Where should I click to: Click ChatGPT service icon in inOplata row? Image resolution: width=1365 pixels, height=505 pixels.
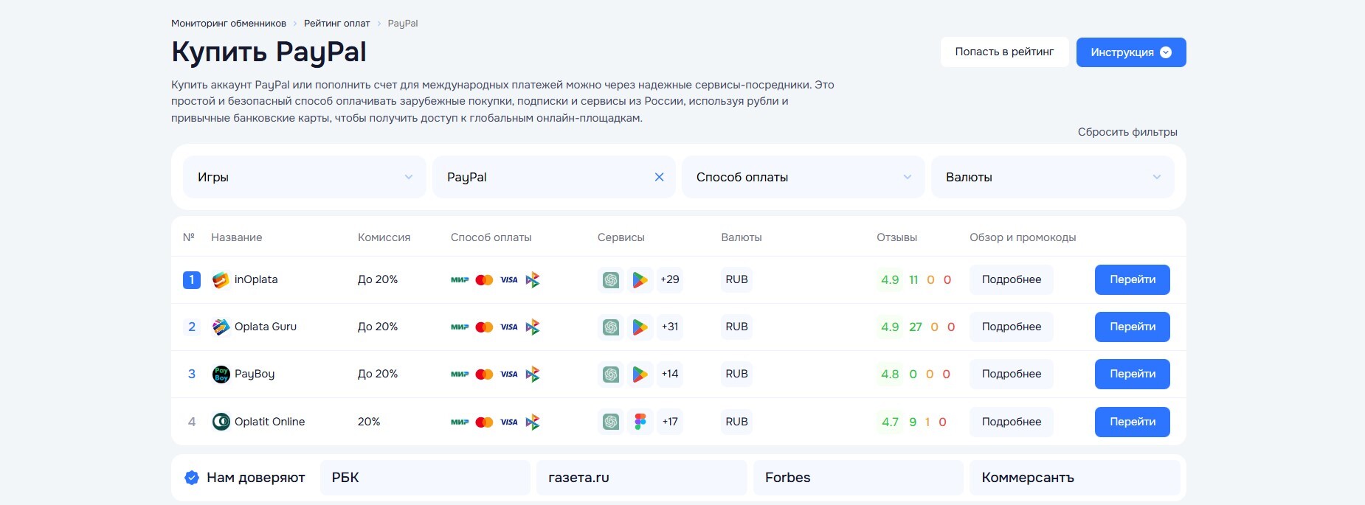pyautogui.click(x=611, y=279)
